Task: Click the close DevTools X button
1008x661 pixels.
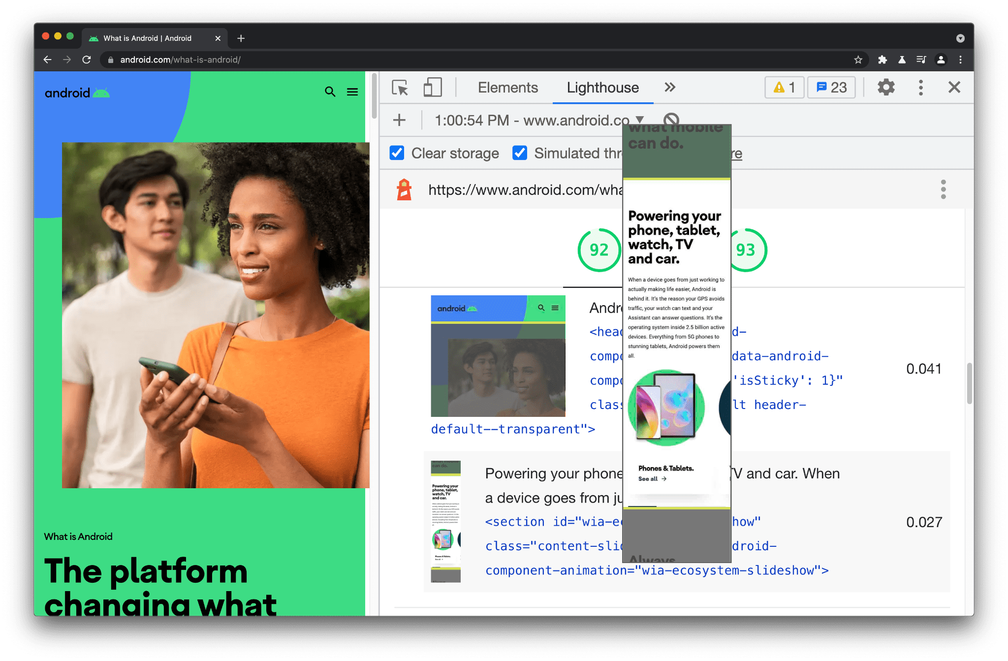Action: click(x=954, y=87)
